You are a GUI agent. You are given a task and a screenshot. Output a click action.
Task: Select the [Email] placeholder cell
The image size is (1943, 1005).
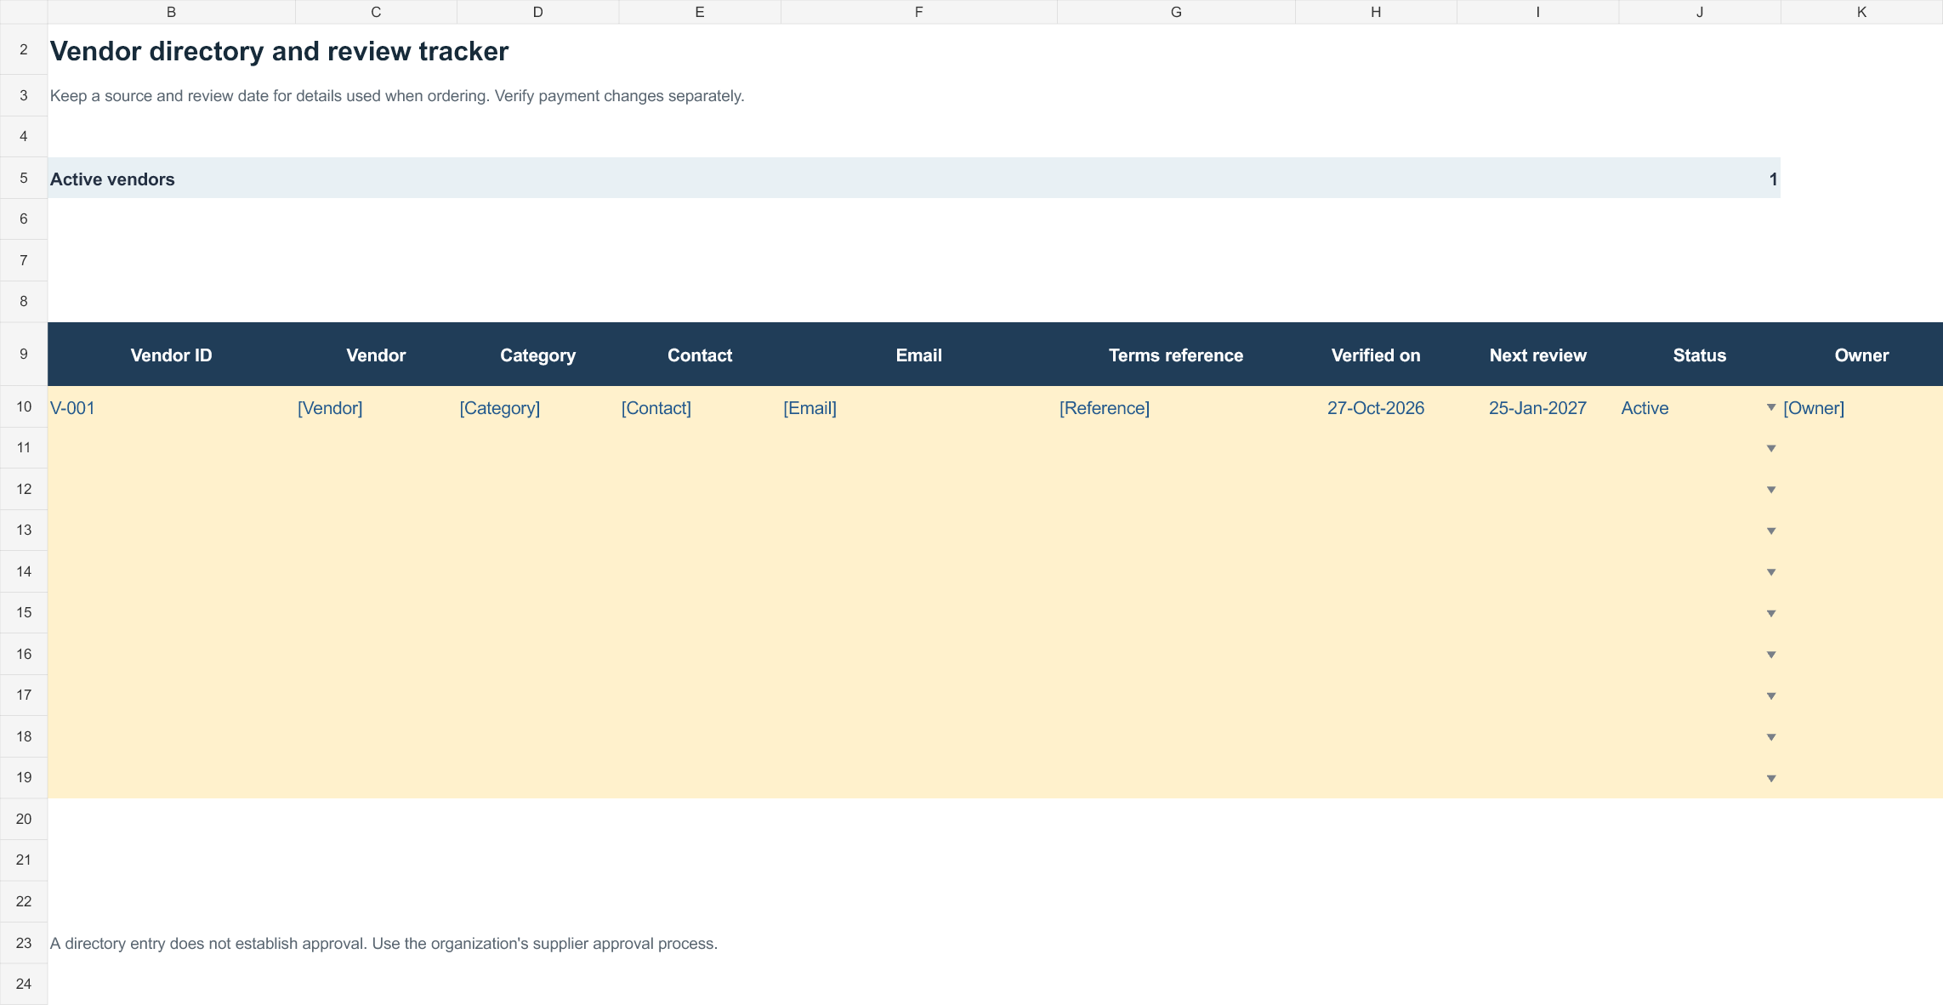[x=918, y=407]
